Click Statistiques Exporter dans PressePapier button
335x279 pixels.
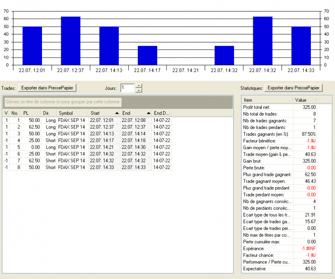coord(293,88)
